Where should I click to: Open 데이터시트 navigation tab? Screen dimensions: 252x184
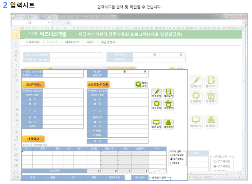click(72, 42)
